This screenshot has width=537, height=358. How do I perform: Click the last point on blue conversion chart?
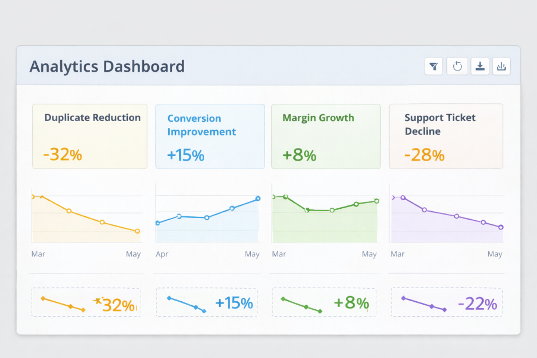[x=258, y=199]
